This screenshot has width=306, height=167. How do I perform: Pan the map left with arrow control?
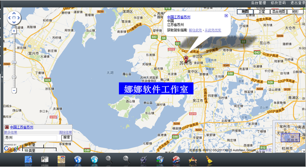coord(10,18)
